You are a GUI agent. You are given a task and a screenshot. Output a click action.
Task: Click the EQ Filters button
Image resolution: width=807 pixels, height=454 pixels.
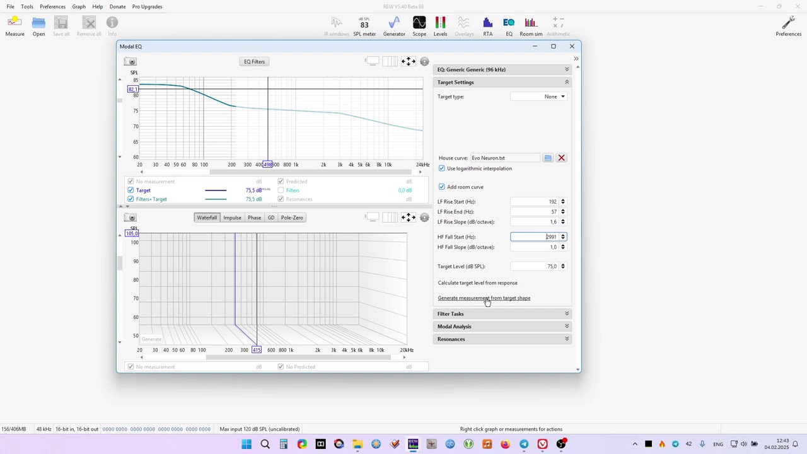tap(255, 61)
